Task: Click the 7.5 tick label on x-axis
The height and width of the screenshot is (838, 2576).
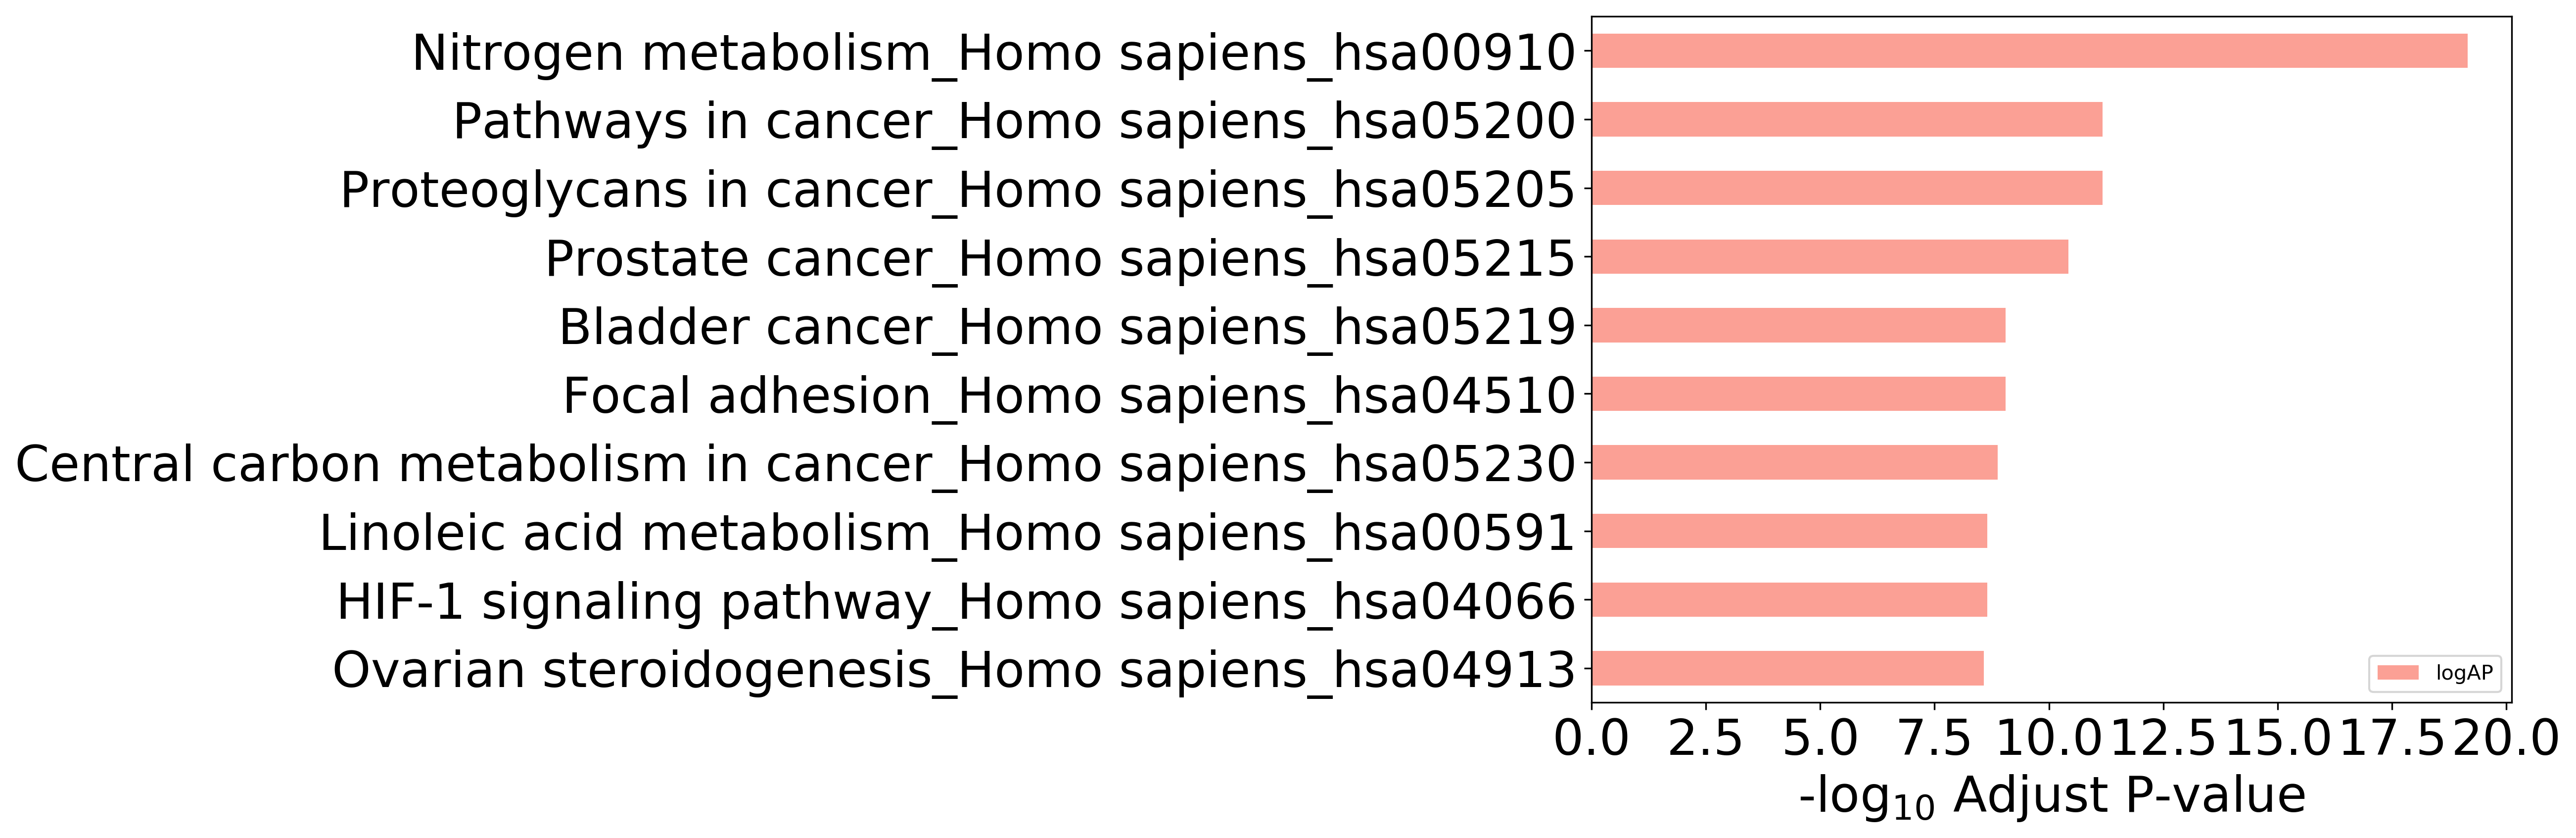Action: [1935, 739]
